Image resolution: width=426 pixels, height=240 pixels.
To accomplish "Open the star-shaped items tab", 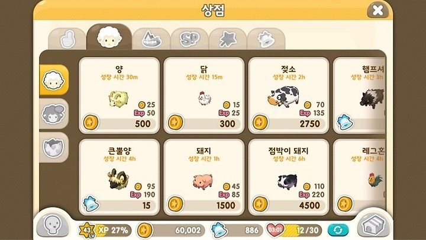I will (228, 39).
